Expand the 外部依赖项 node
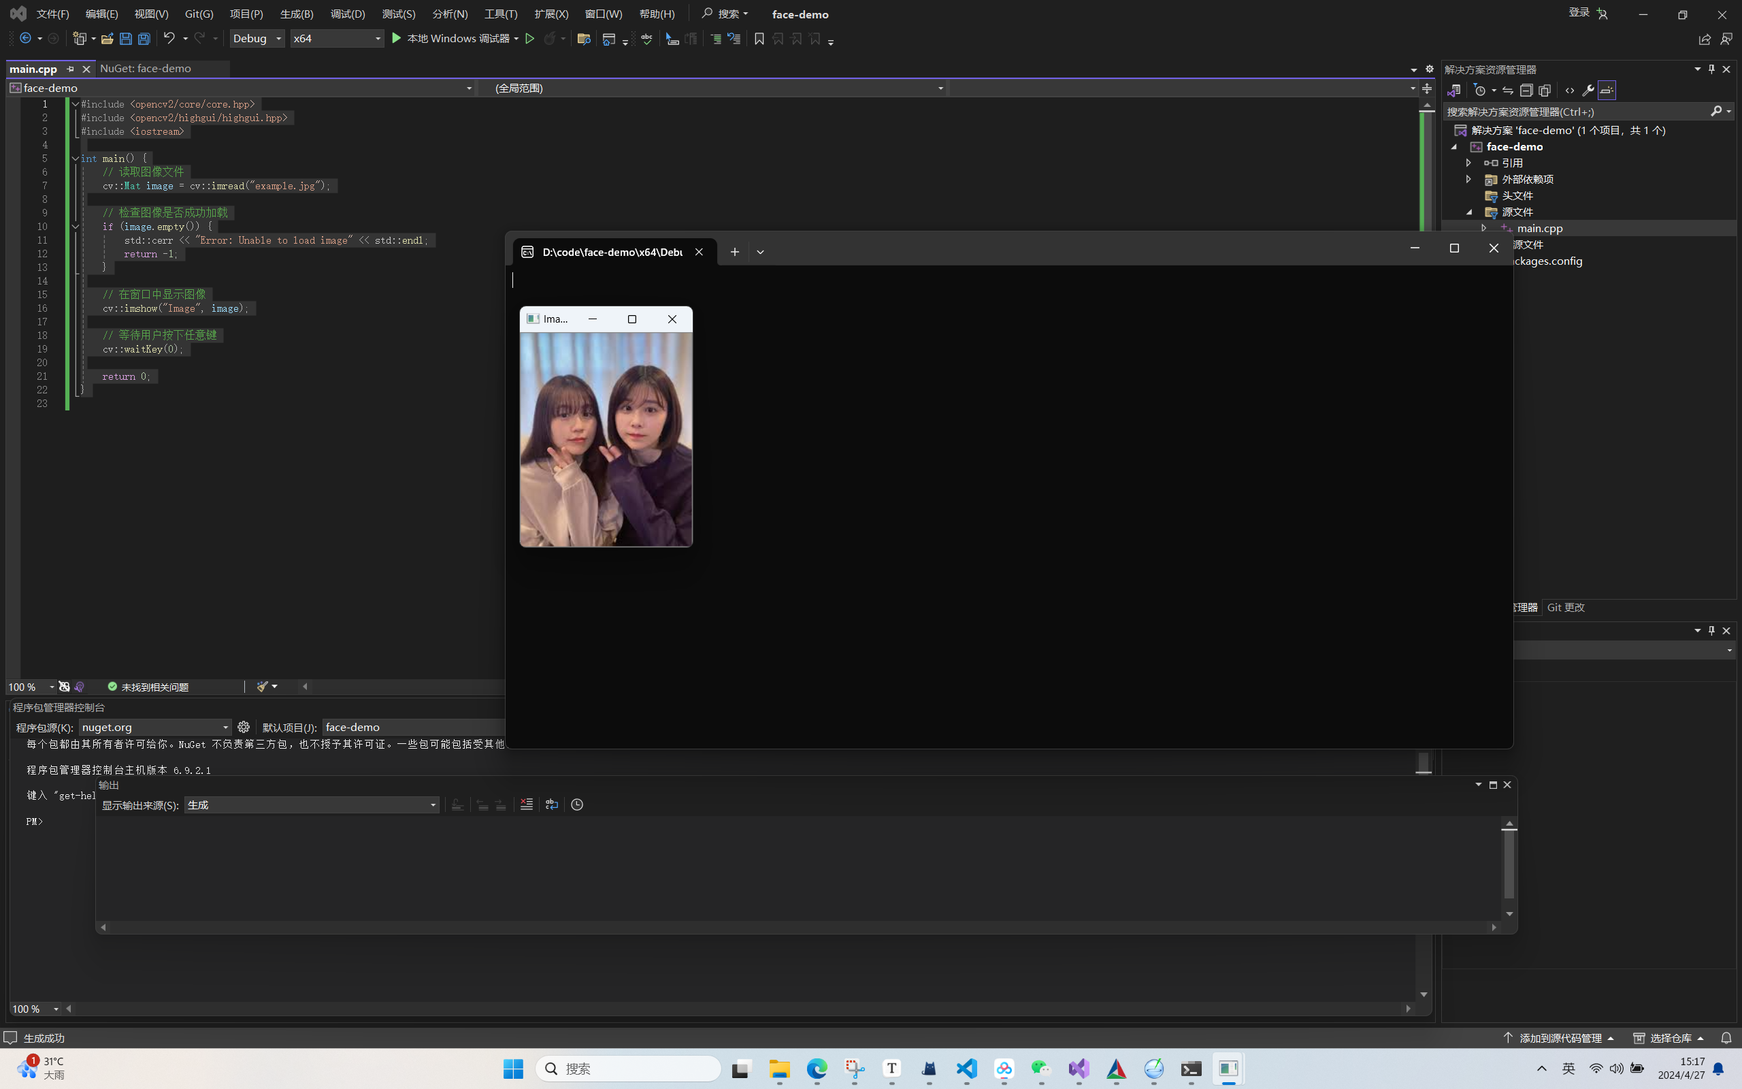The height and width of the screenshot is (1089, 1742). [x=1468, y=179]
